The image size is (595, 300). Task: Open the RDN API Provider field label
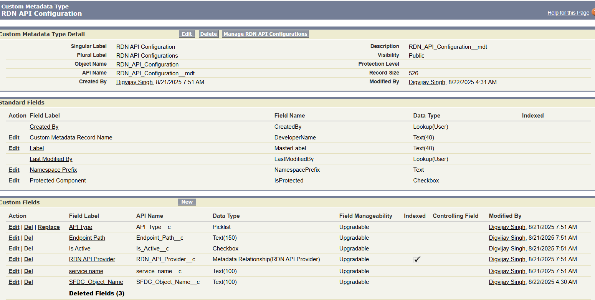coord(92,259)
